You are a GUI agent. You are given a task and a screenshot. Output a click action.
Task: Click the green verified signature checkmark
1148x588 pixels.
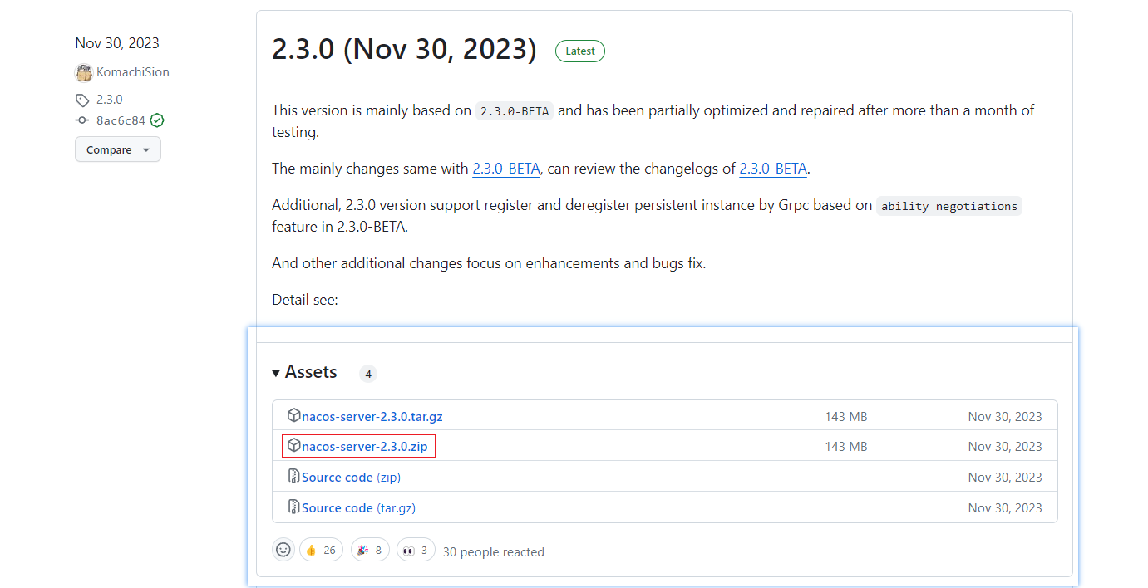click(157, 120)
